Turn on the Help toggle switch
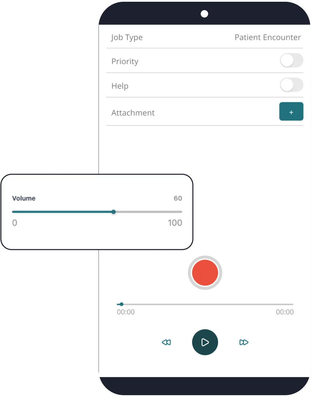The width and height of the screenshot is (312, 397). 291,85
